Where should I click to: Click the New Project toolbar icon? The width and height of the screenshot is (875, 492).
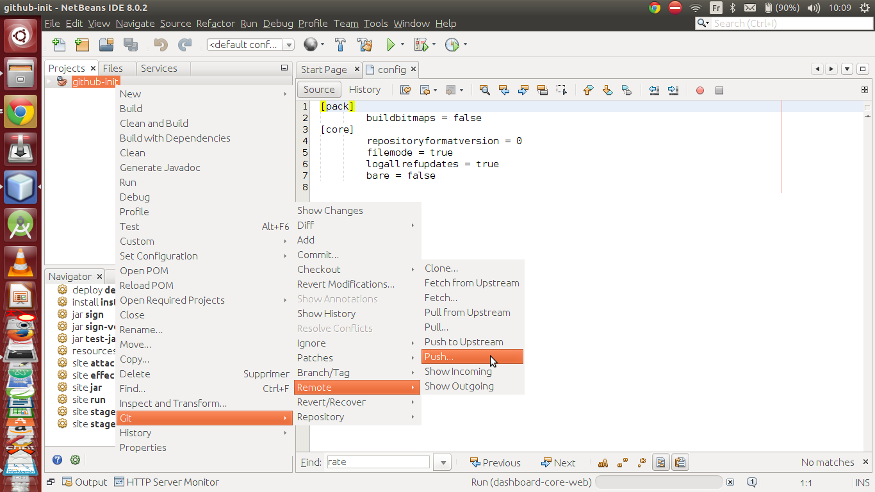point(82,45)
